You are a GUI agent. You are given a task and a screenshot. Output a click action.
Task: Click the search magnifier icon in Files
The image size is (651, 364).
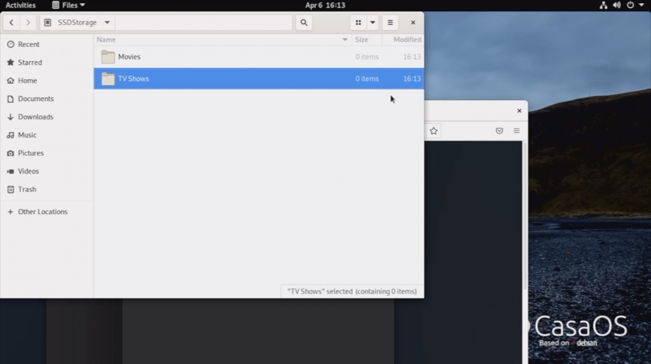coord(304,23)
